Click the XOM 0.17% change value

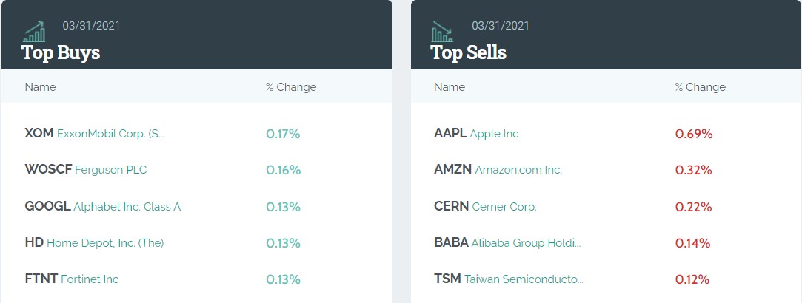point(283,134)
